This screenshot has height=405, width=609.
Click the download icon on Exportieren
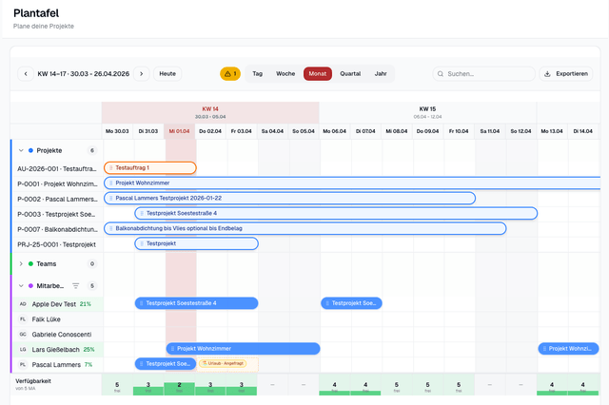tap(548, 73)
